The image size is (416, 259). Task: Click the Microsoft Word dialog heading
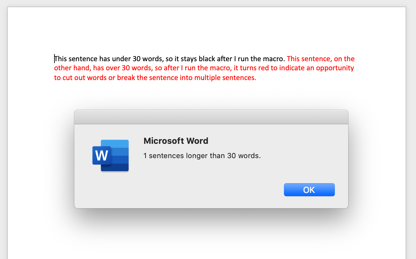coord(176,141)
